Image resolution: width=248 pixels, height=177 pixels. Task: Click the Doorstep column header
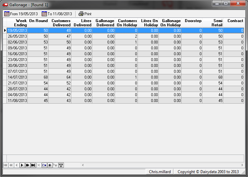(x=192, y=23)
